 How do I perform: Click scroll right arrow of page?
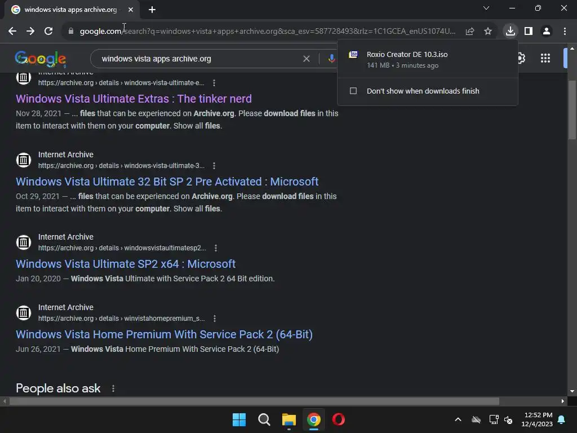563,401
